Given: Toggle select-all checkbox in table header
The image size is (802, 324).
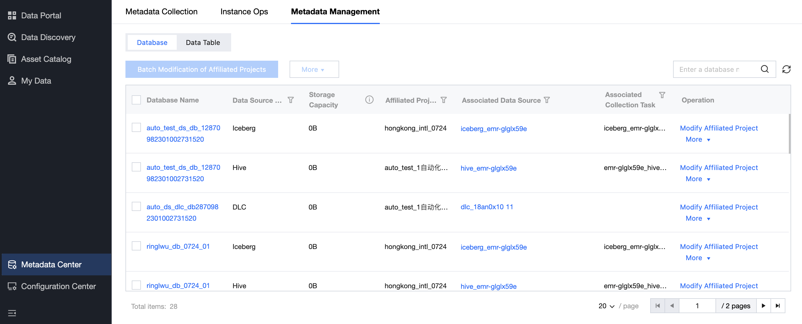Looking at the screenshot, I should point(136,100).
